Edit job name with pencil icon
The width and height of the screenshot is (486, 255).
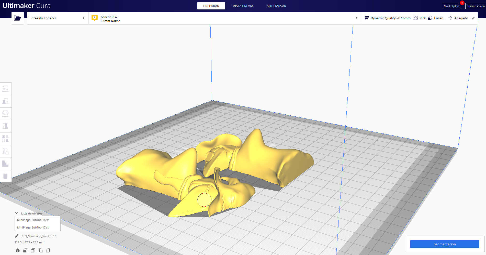(x=17, y=236)
